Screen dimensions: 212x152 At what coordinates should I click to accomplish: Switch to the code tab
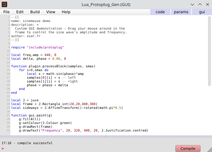click(x=160, y=12)
